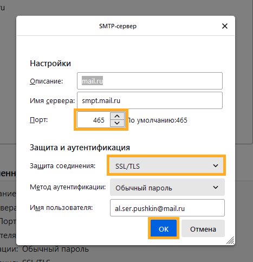Decrease the port value with the down arrow
This screenshot has width=253, height=262.
pyautogui.click(x=117, y=123)
